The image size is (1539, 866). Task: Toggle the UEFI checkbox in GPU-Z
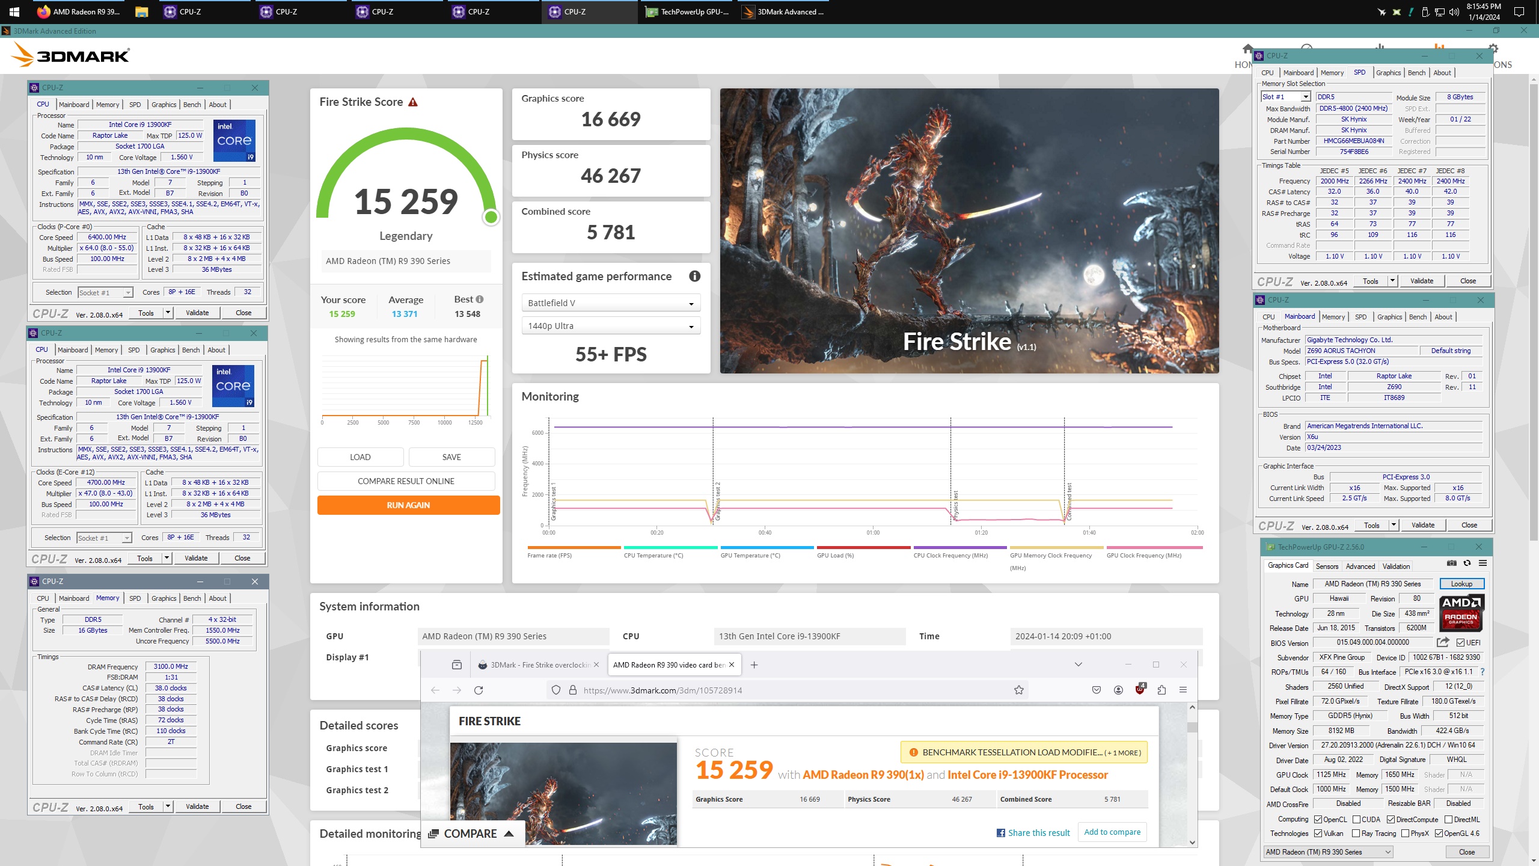pos(1461,642)
